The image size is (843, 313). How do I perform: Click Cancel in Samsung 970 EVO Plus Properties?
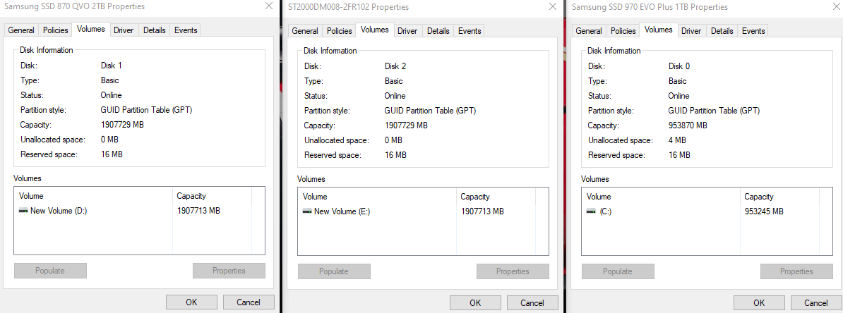816,303
